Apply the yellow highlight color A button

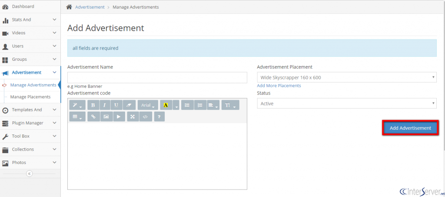click(x=166, y=105)
